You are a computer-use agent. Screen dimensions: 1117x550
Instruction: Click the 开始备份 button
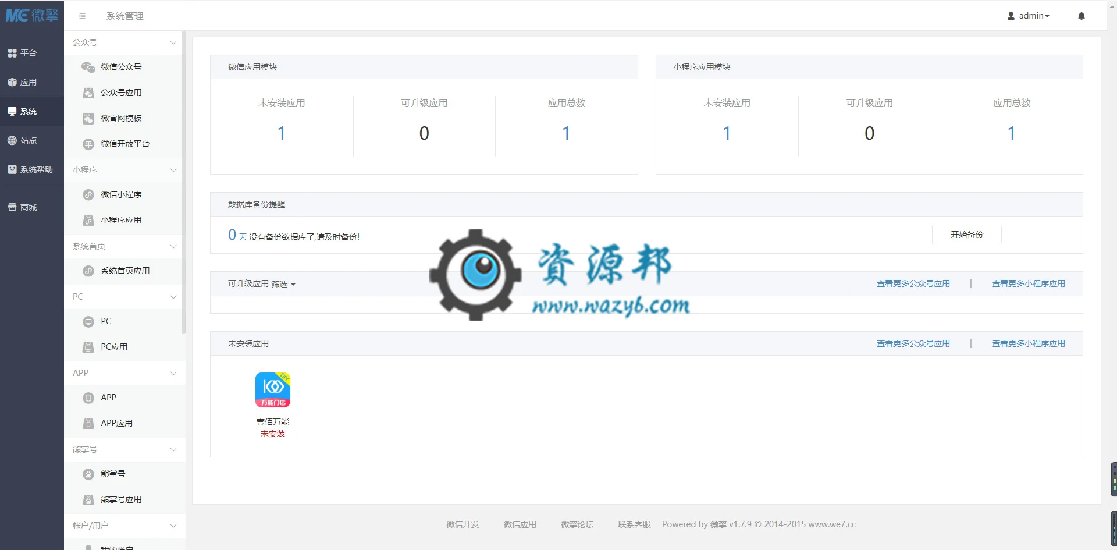click(967, 235)
